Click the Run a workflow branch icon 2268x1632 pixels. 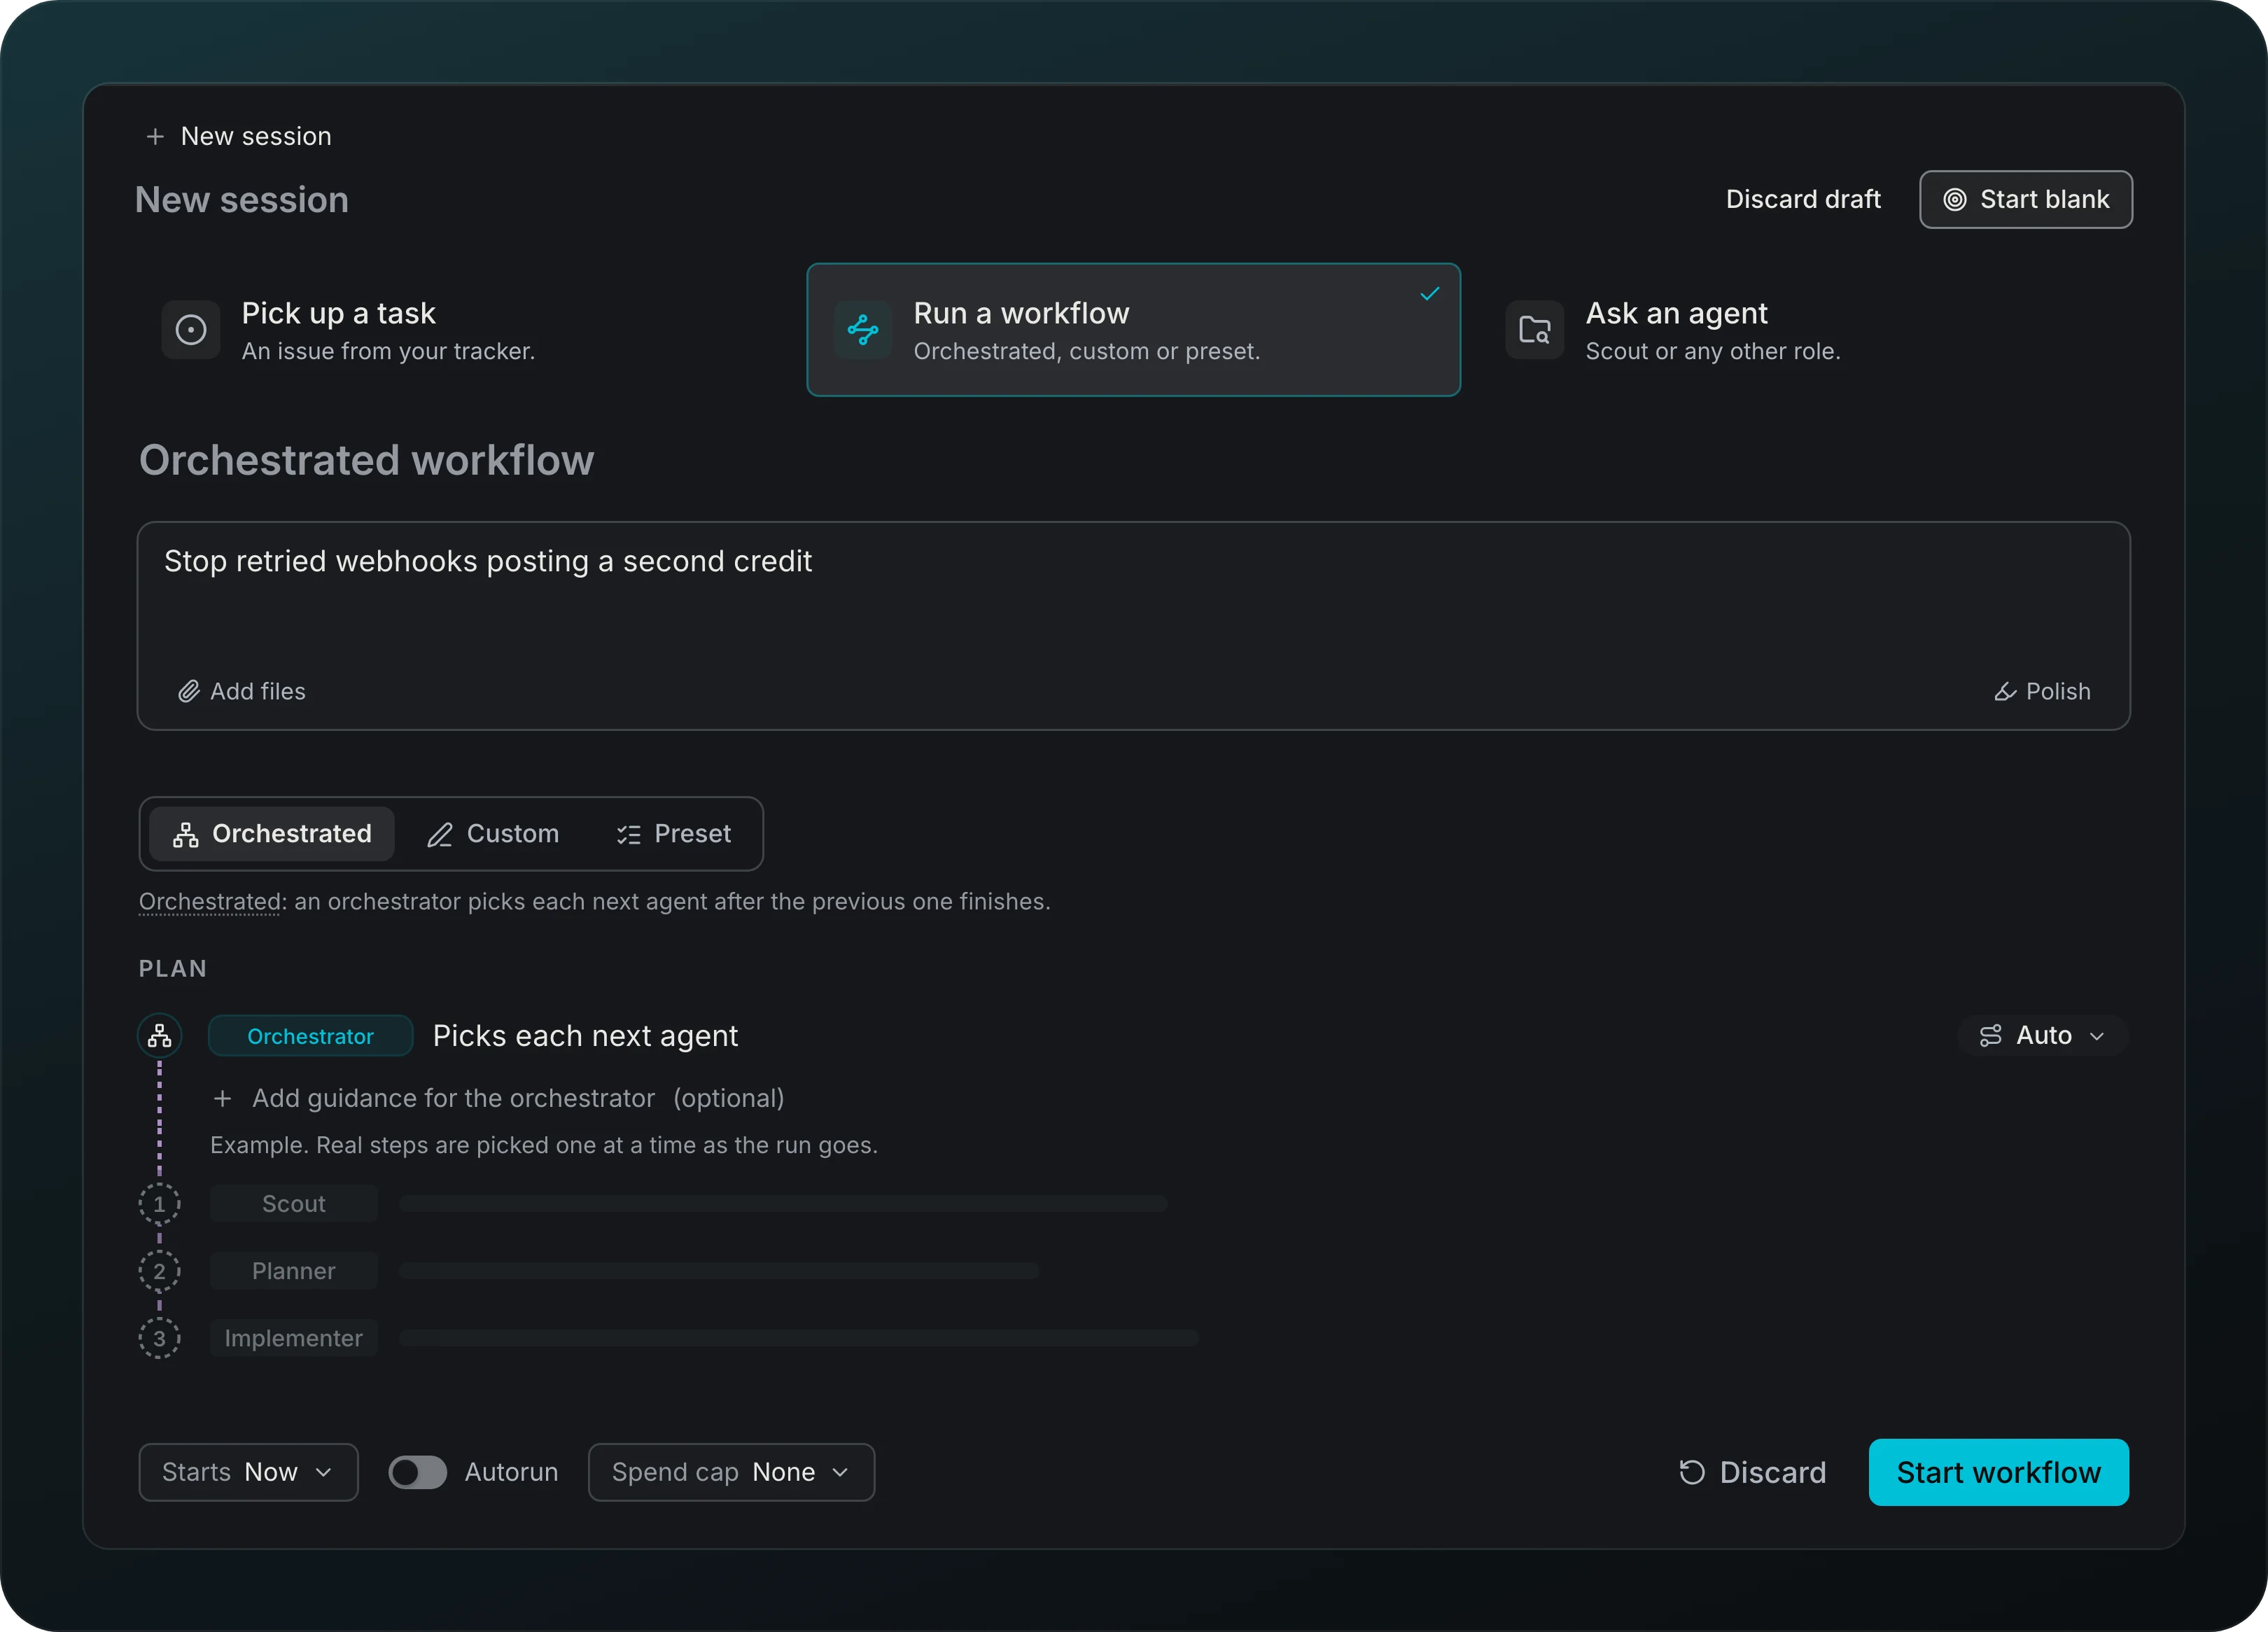tap(863, 330)
